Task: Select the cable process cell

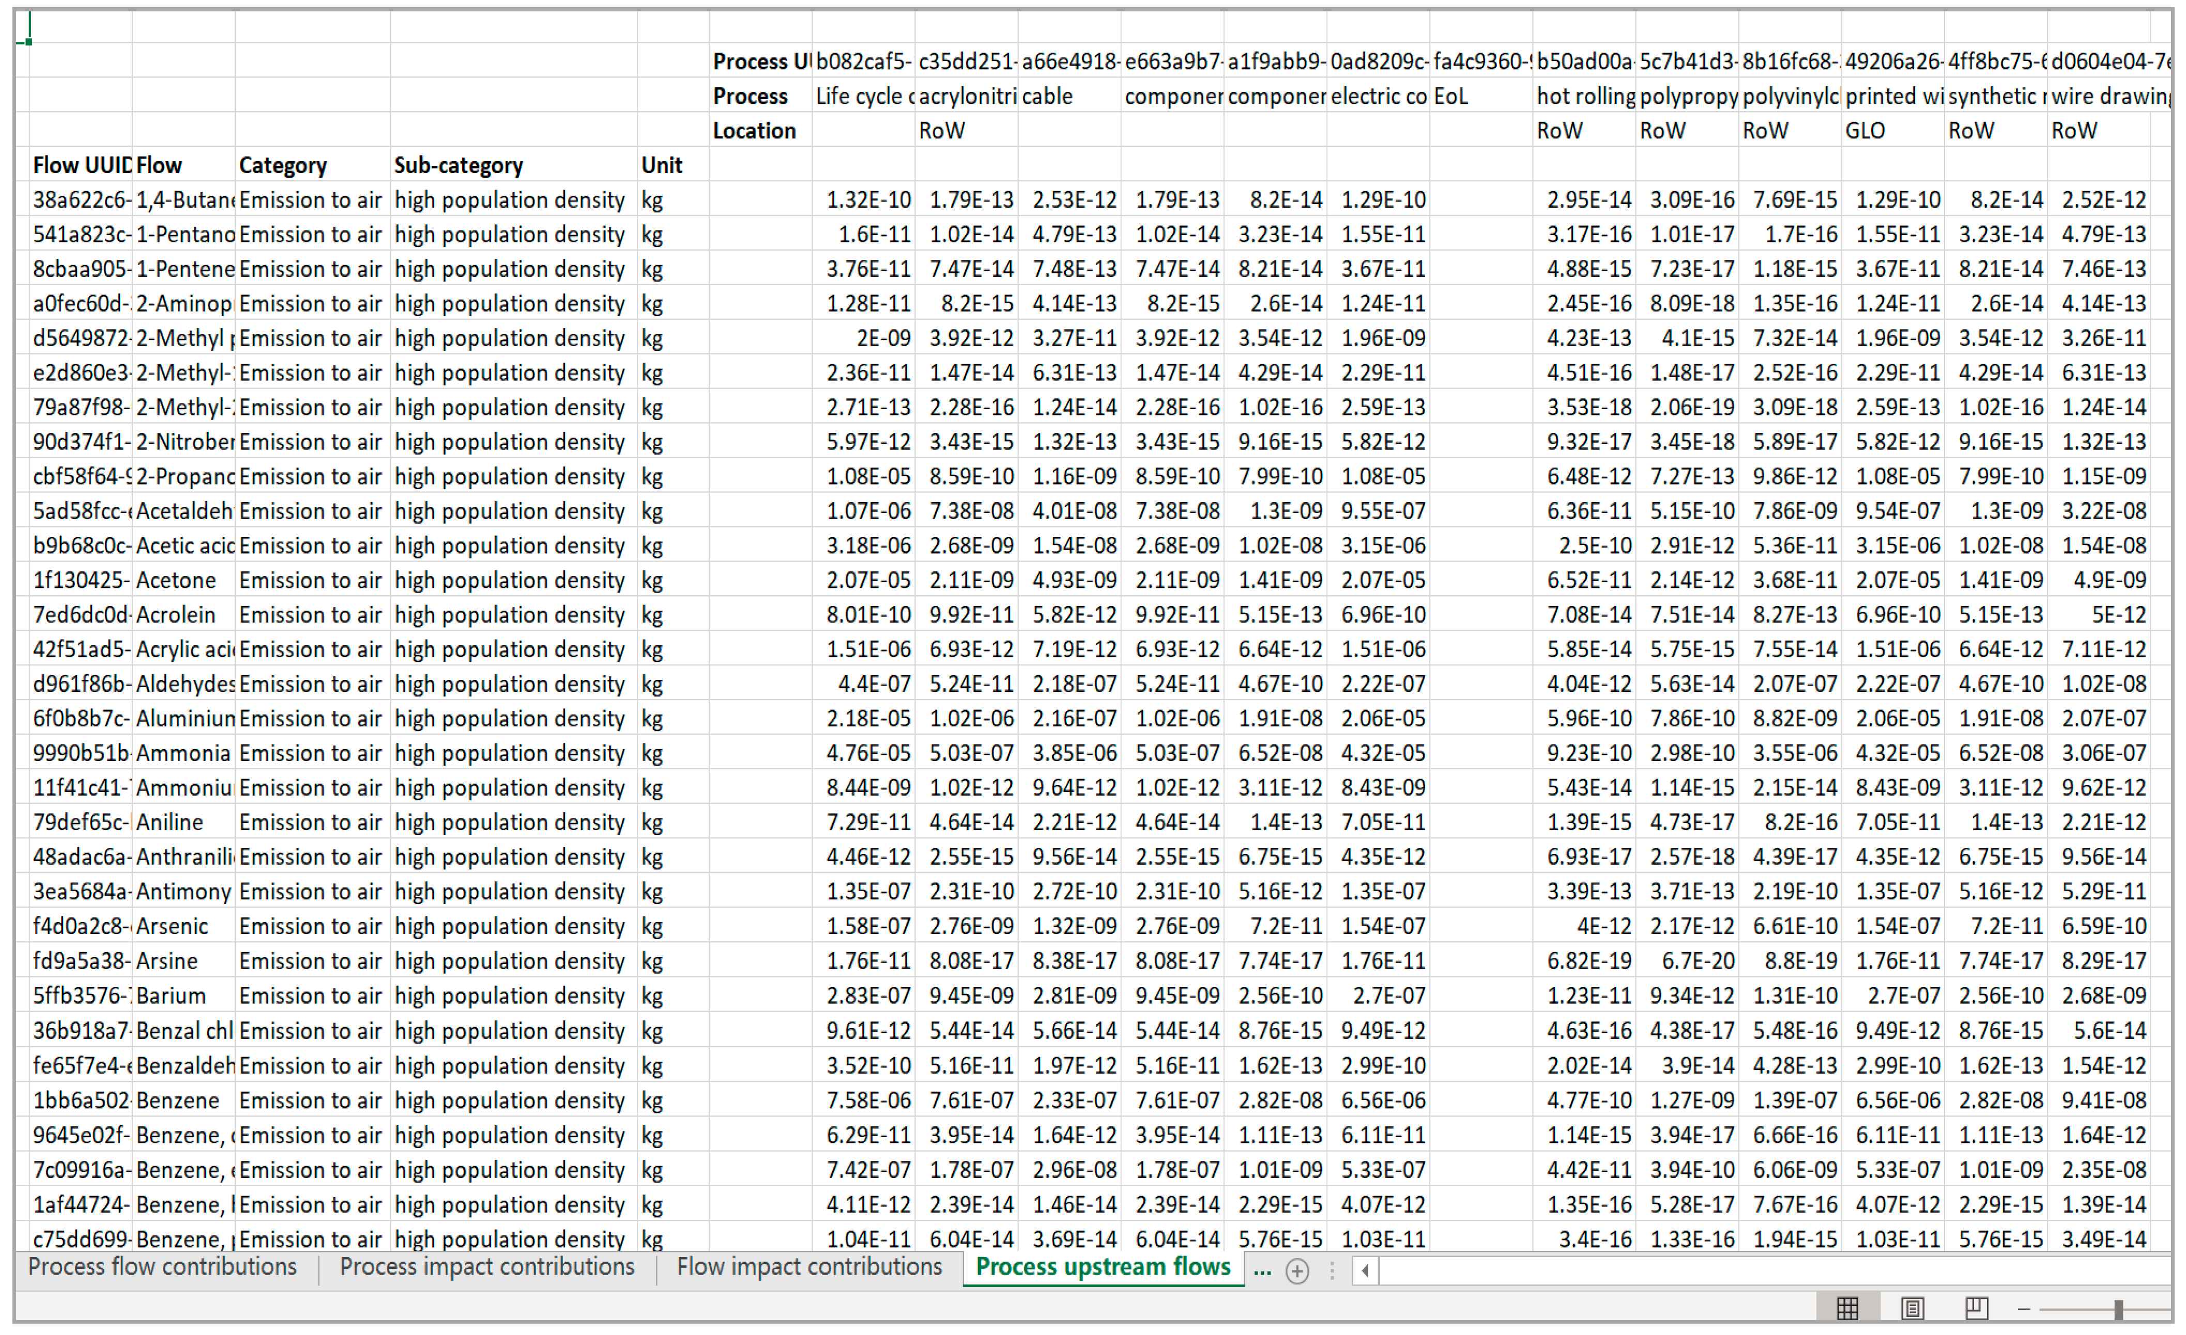Action: pyautogui.click(x=1070, y=96)
